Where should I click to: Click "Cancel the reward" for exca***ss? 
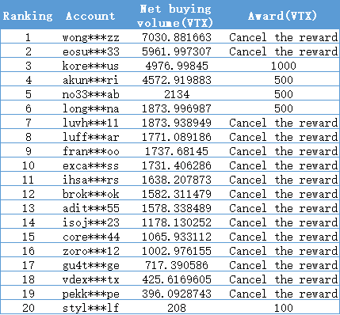(x=284, y=165)
